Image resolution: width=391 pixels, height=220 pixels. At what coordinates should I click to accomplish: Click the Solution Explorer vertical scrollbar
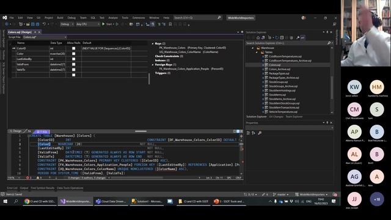tap(332, 80)
